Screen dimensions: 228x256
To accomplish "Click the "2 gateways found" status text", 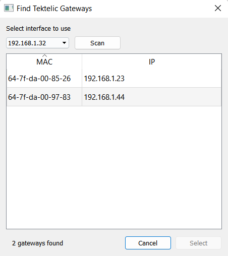I will tap(37, 243).
